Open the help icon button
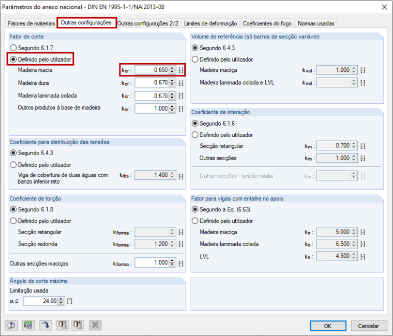Viewport: 393px width, 336px height. (11, 325)
